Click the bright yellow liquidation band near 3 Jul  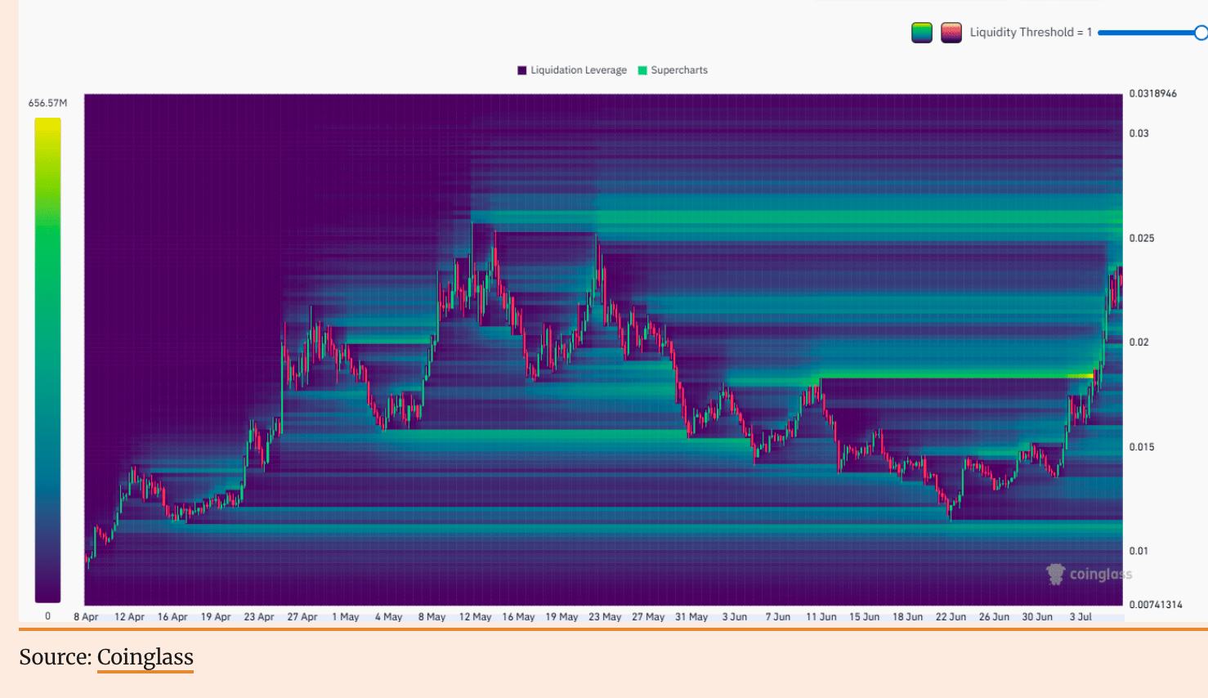pyautogui.click(x=1080, y=376)
